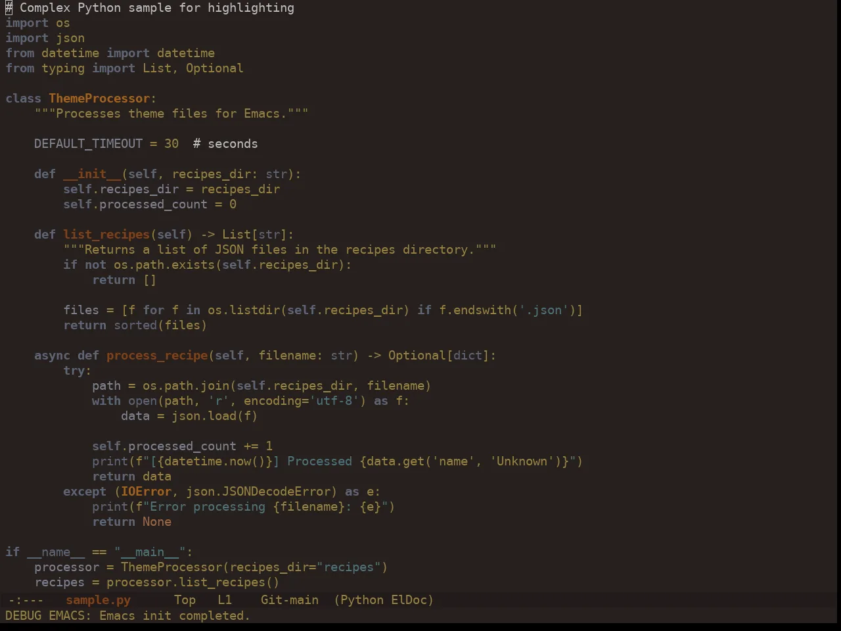
Task: Click the ElDoc minor mode indicator
Action: [409, 600]
